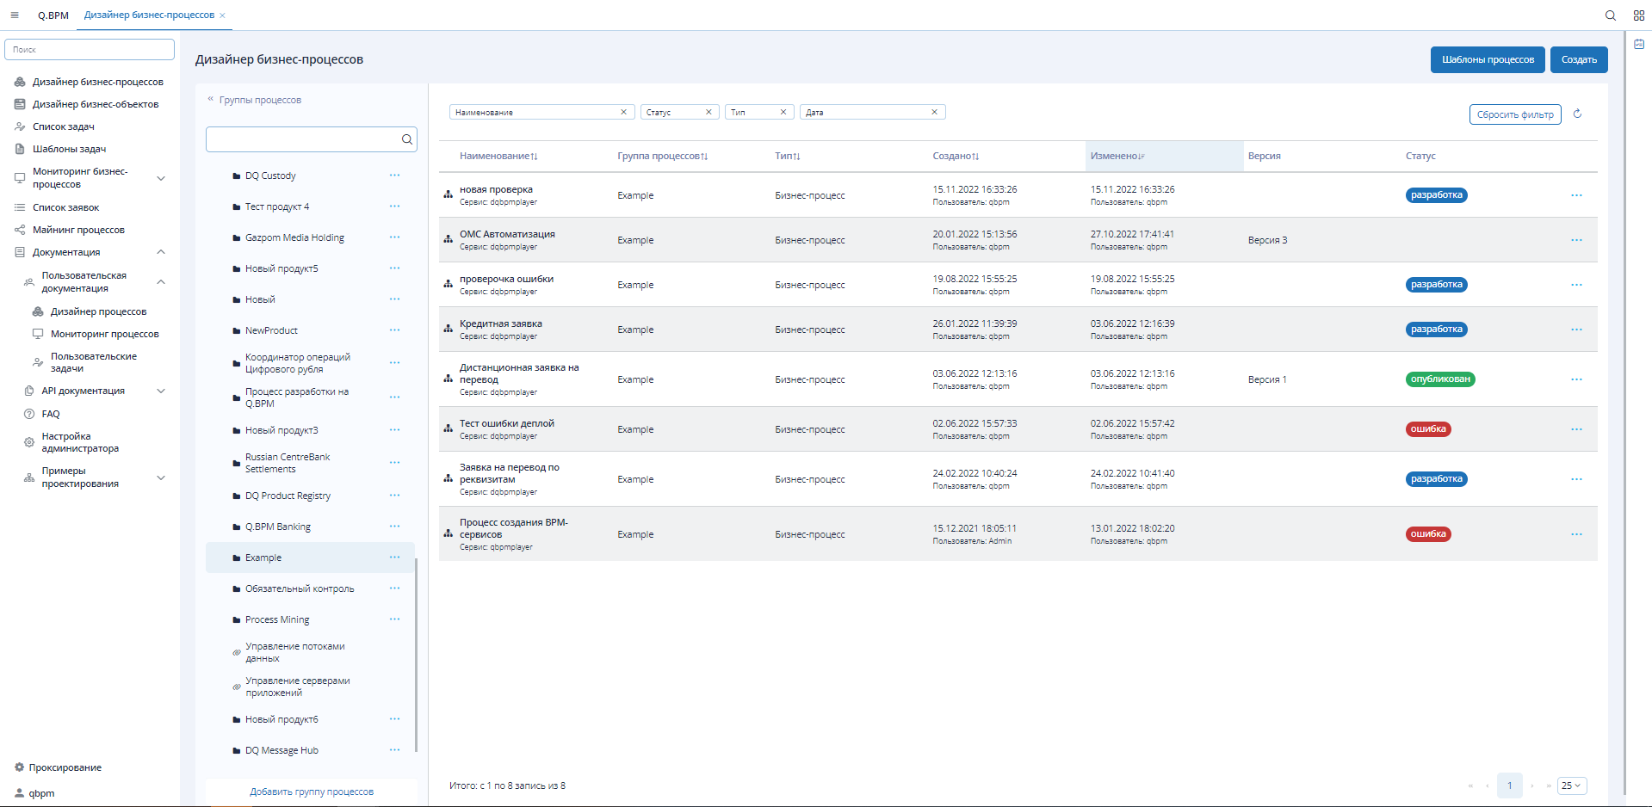Clear the Наименование filter with X

click(623, 113)
